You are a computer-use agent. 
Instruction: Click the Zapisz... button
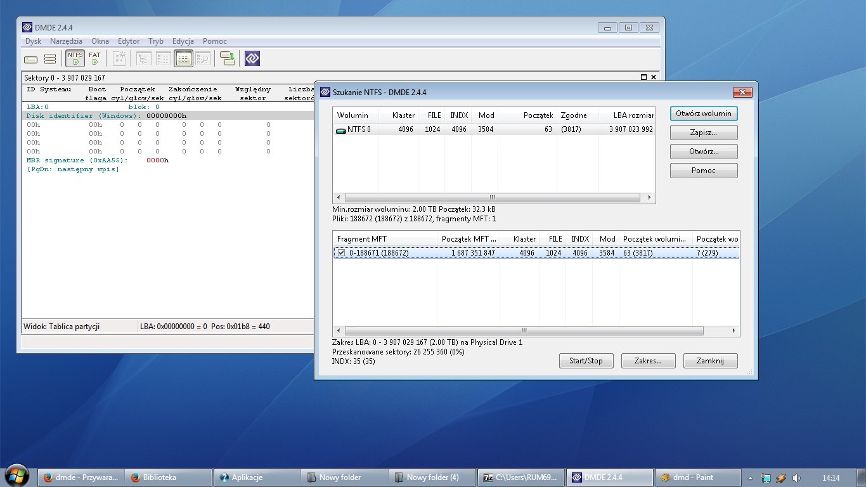704,133
